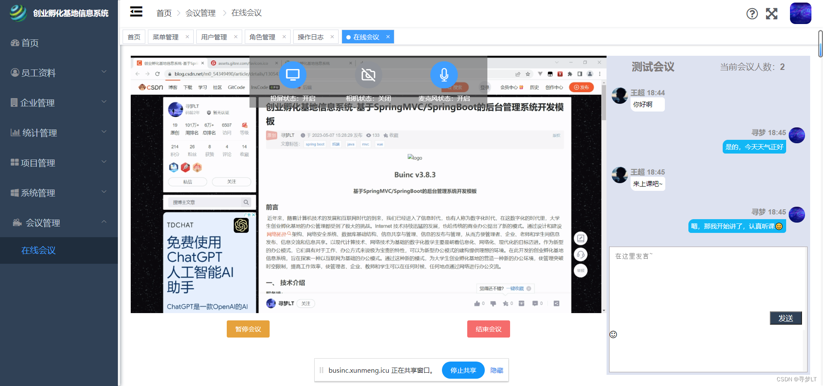
Task: Click the spring boot article tag
Action: [315, 144]
